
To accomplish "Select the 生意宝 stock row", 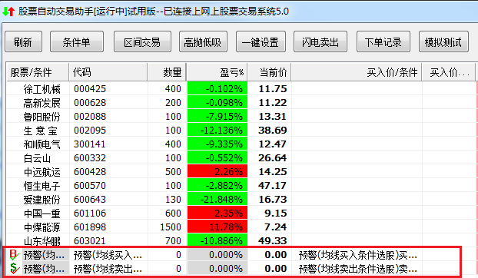I will [x=241, y=131].
